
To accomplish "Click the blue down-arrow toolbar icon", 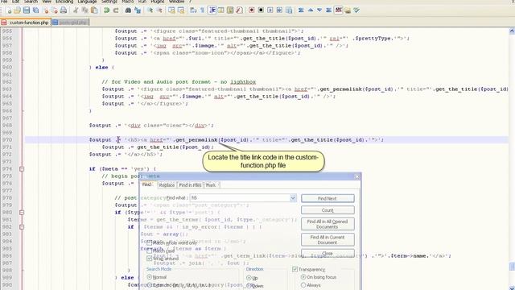I will (319, 10).
